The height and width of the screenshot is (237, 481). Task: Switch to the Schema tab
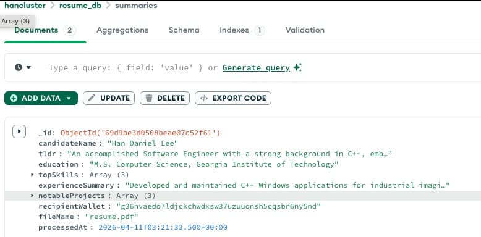click(x=184, y=30)
